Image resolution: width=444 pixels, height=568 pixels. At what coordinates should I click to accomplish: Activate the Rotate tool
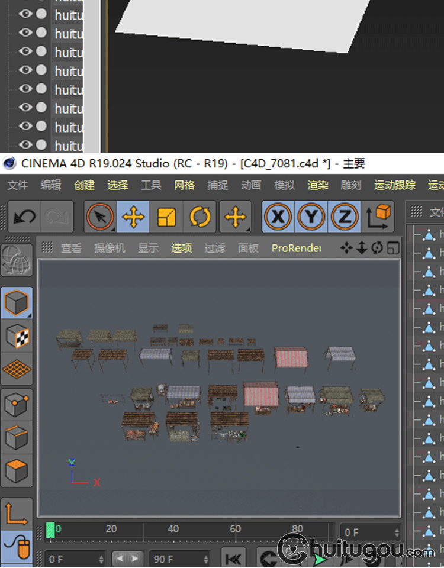coord(200,217)
